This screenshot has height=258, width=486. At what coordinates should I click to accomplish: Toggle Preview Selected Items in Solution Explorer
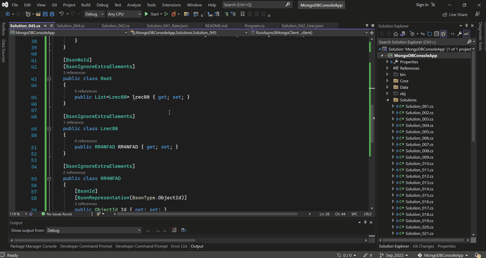[x=467, y=34]
